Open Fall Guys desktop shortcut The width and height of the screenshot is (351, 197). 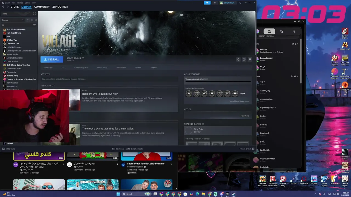[x=314, y=181]
